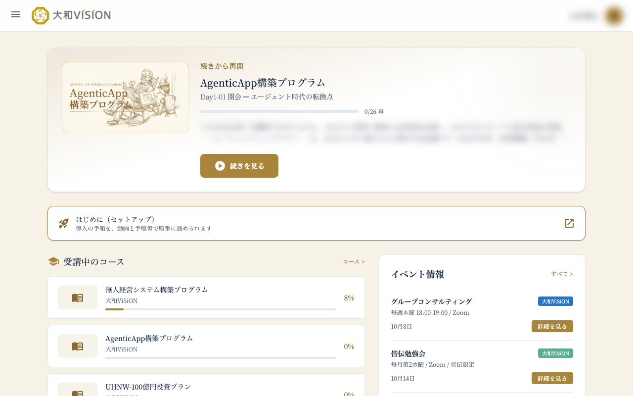
Task: Click the 続きから再開 label
Action: click(222, 66)
